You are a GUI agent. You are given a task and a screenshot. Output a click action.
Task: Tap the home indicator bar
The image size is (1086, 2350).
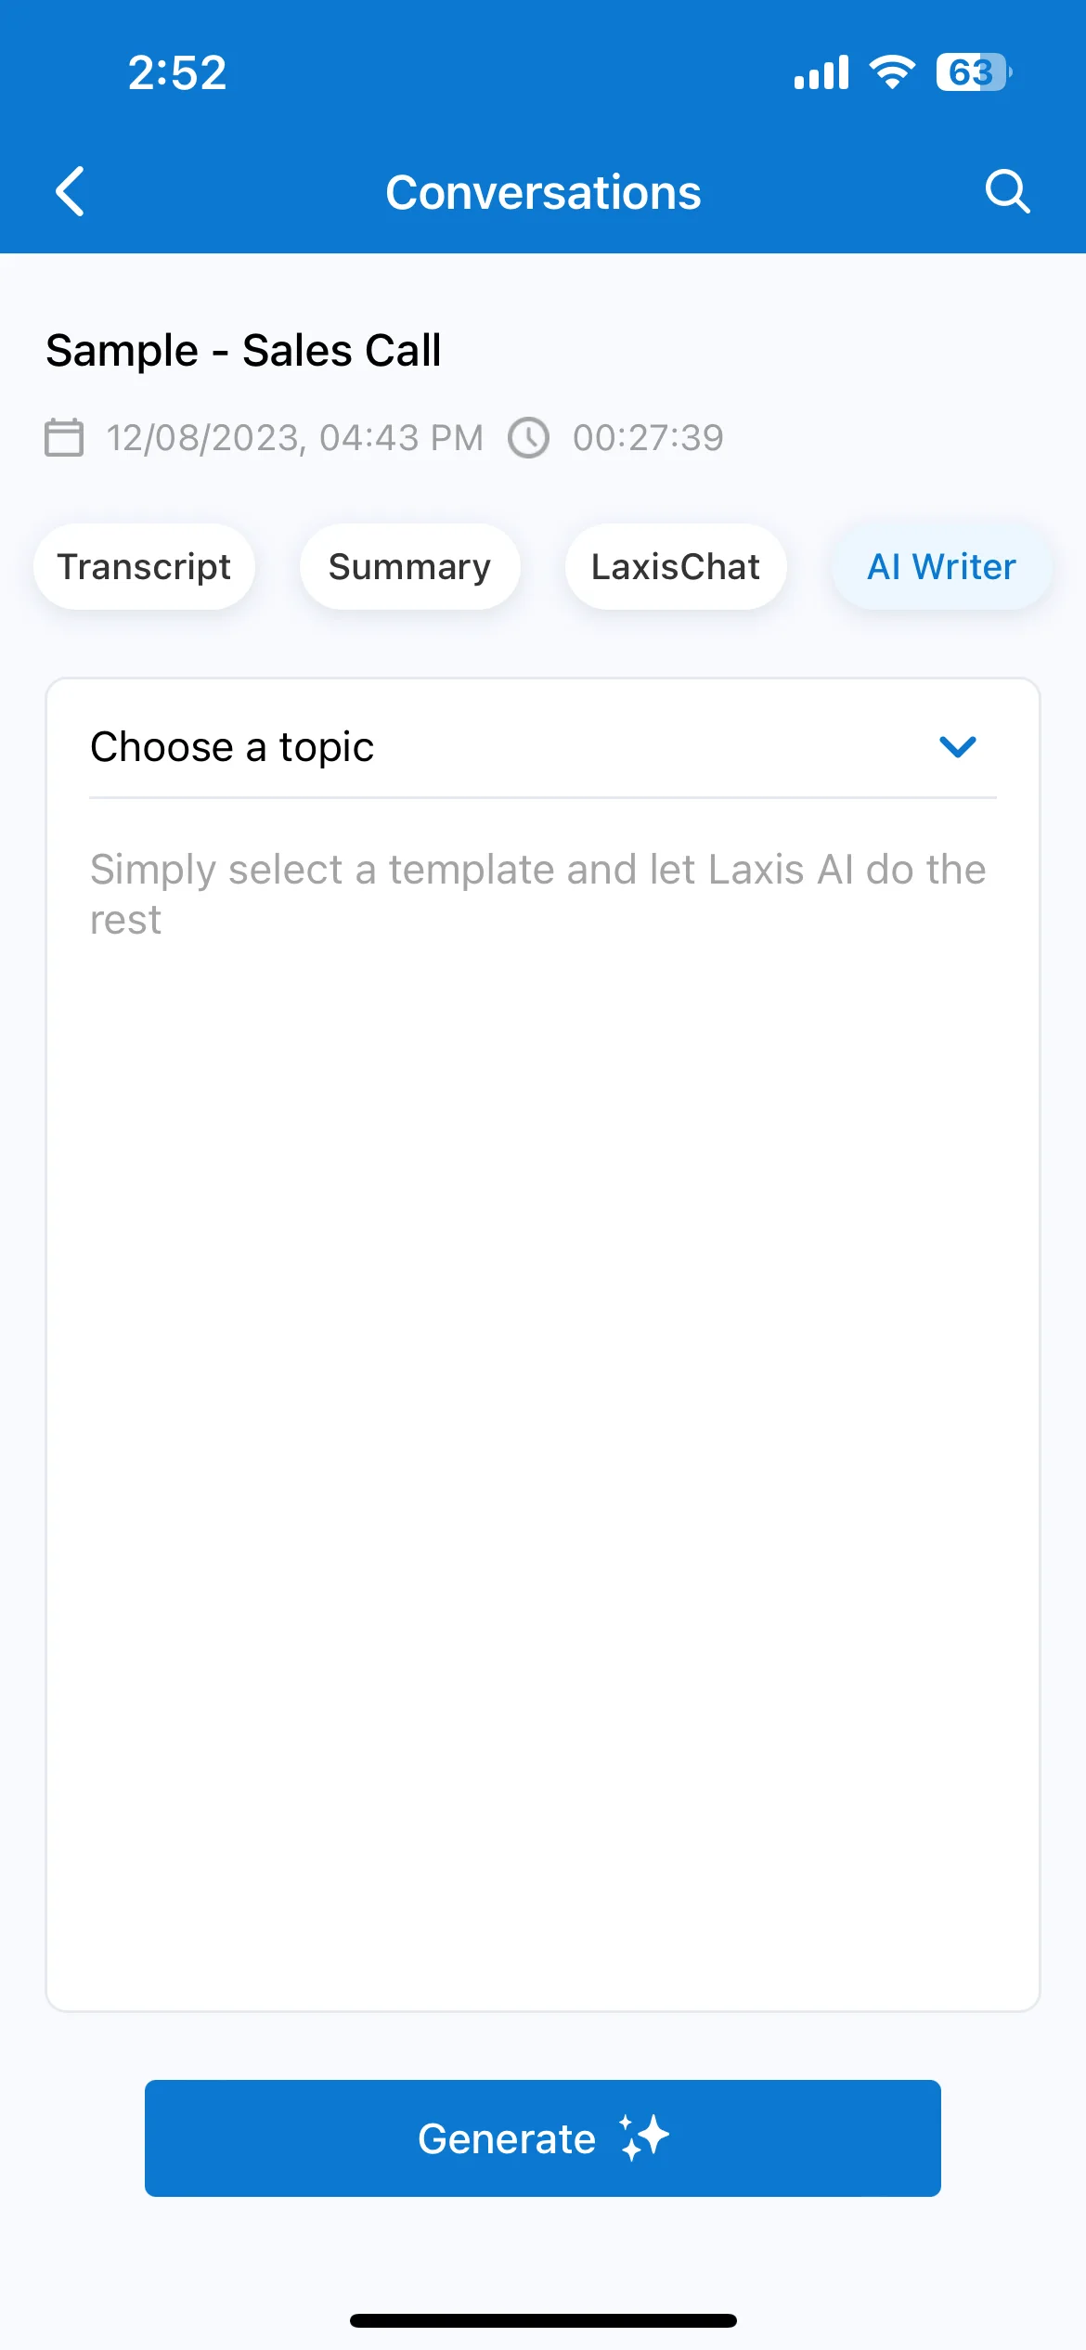(543, 2320)
